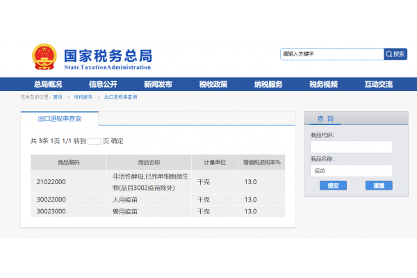The height and width of the screenshot is (278, 417).
Task: Click the national emblem logo
Action: point(44,56)
